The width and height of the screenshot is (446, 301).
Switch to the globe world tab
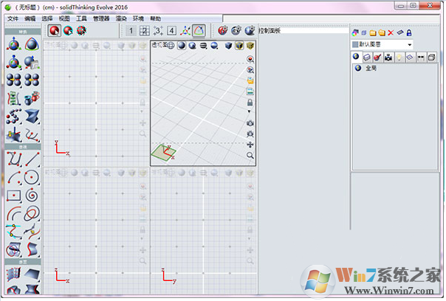[x=356, y=57]
